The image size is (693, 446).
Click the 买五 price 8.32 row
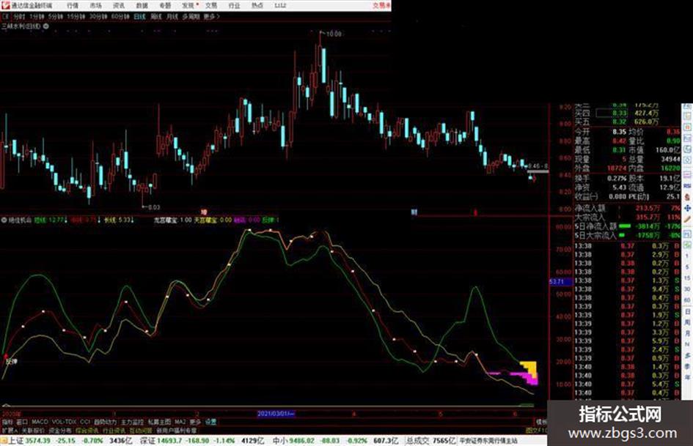617,122
